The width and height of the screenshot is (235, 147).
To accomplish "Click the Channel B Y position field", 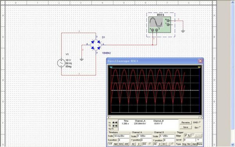I will 169,140.
